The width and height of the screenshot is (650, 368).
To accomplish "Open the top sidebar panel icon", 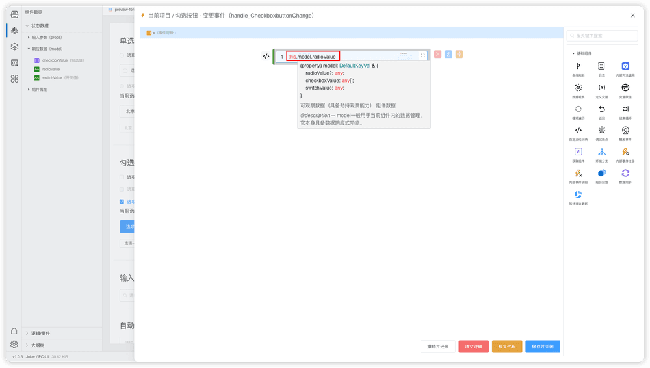I will pyautogui.click(x=14, y=14).
